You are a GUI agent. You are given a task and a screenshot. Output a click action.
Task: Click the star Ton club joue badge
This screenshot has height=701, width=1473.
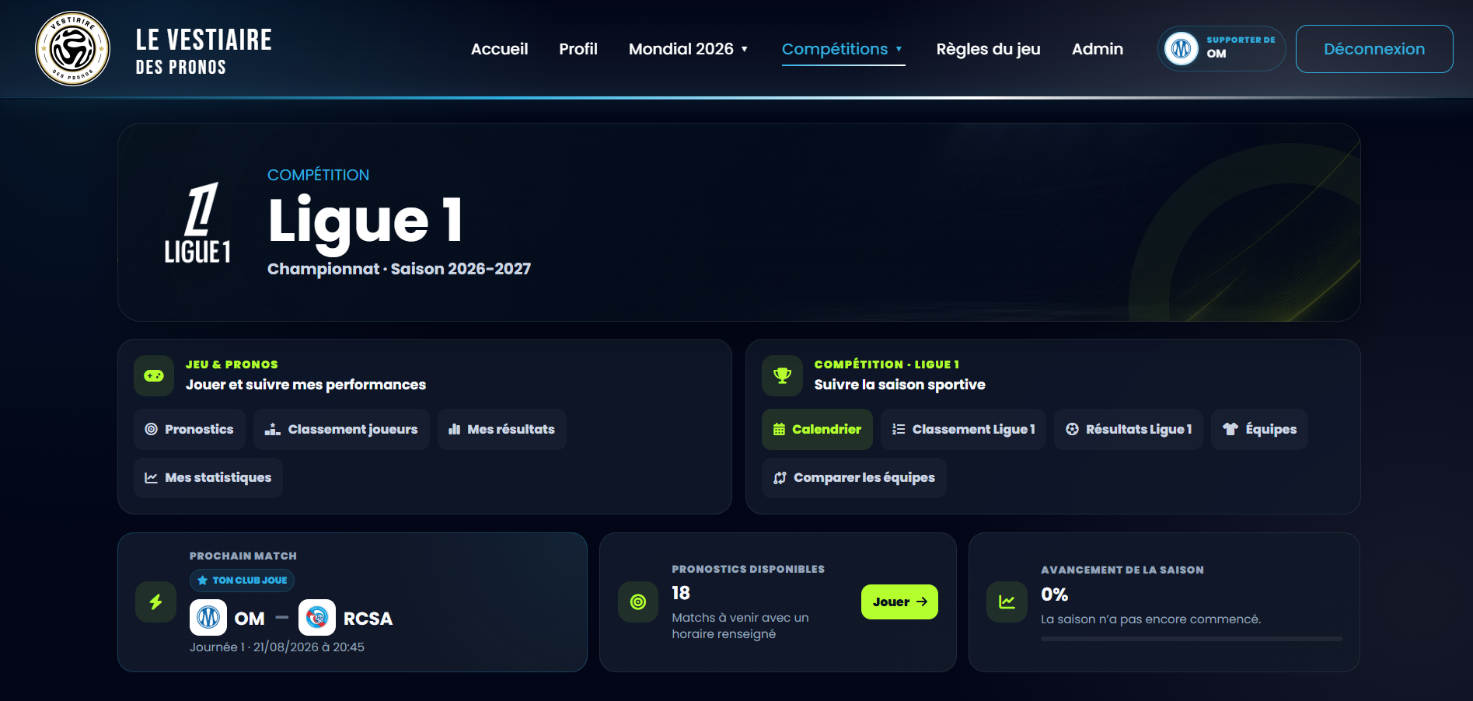pos(242,581)
